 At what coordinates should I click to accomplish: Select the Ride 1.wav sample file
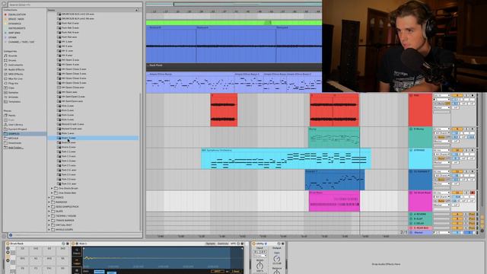68,133
